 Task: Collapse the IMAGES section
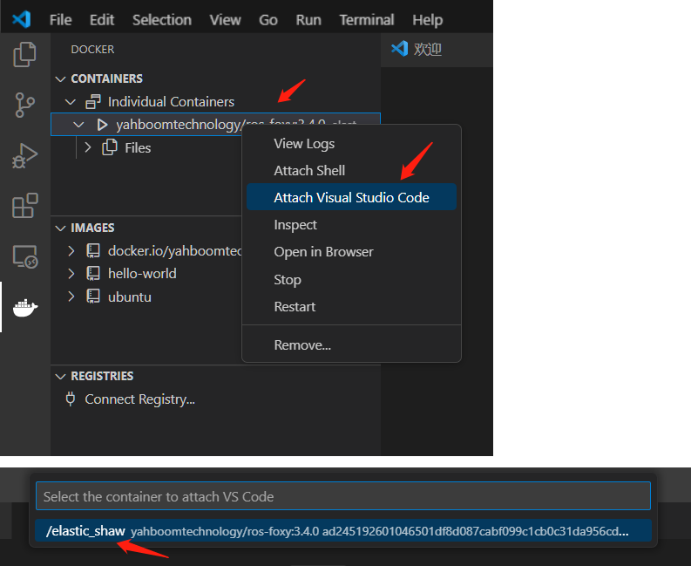[x=60, y=228]
